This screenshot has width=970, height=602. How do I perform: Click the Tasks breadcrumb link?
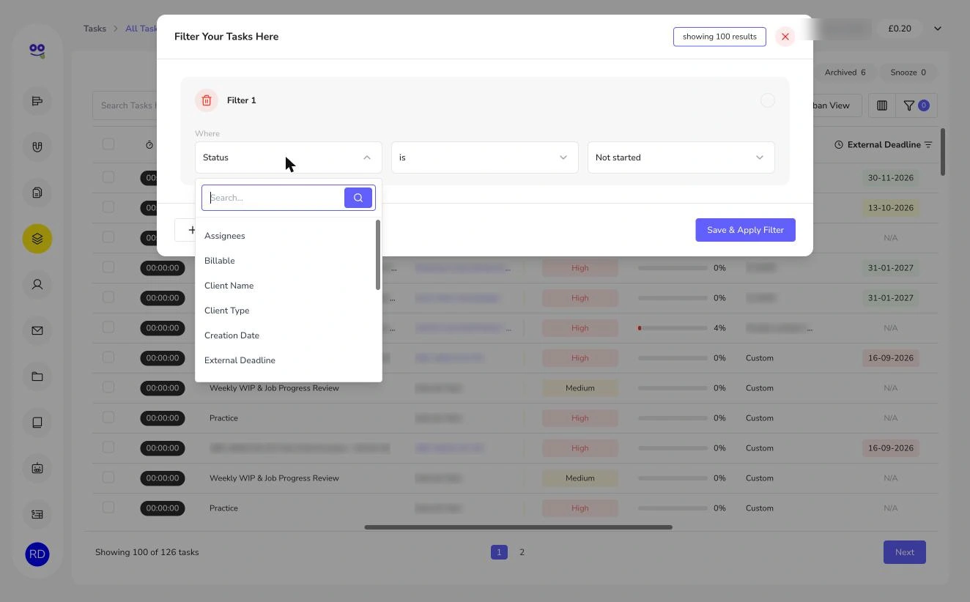95,29
